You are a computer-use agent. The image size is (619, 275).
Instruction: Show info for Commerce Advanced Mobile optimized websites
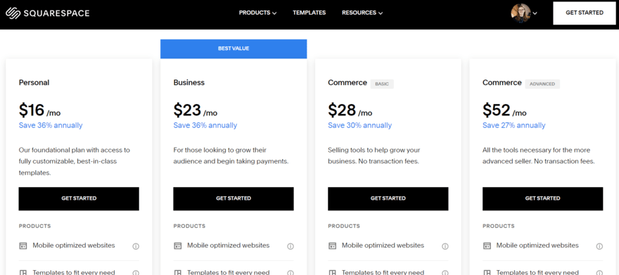click(x=599, y=246)
